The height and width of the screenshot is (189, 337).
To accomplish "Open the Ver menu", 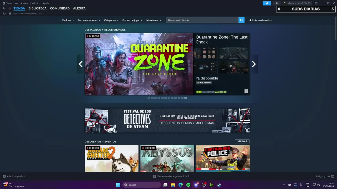I will [17, 3].
